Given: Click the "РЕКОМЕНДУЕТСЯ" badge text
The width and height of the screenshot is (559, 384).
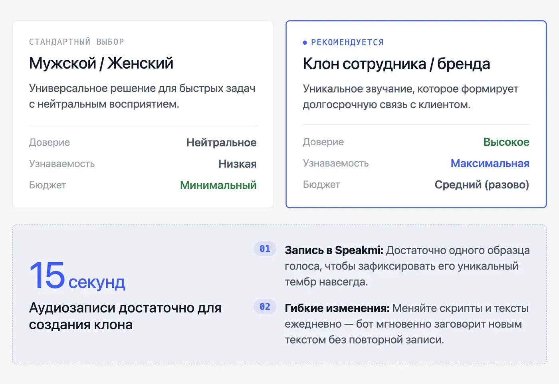Looking at the screenshot, I should (347, 42).
